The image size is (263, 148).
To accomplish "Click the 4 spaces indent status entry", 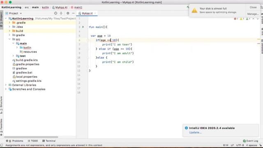I will (251, 145).
